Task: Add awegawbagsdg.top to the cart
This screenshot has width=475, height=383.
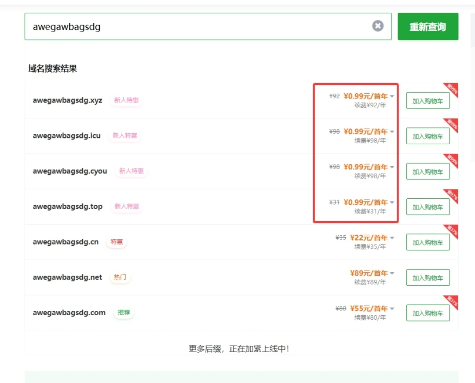Action: (427, 207)
